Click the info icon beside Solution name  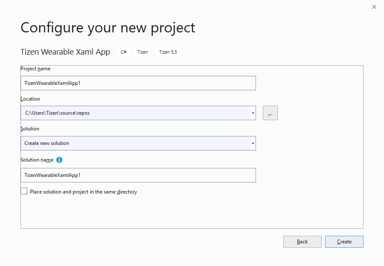(x=59, y=160)
